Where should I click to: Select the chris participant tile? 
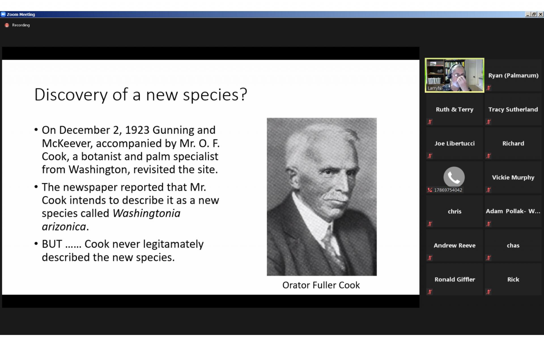pos(454,211)
